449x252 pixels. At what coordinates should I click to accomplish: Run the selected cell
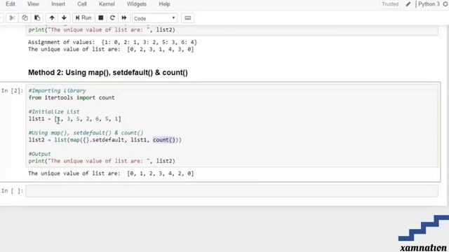pyautogui.click(x=83, y=18)
